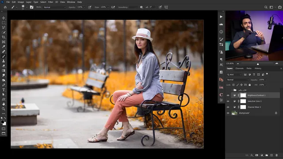Select the Hand tool
Viewport: 283px width, 159px height.
[4, 104]
